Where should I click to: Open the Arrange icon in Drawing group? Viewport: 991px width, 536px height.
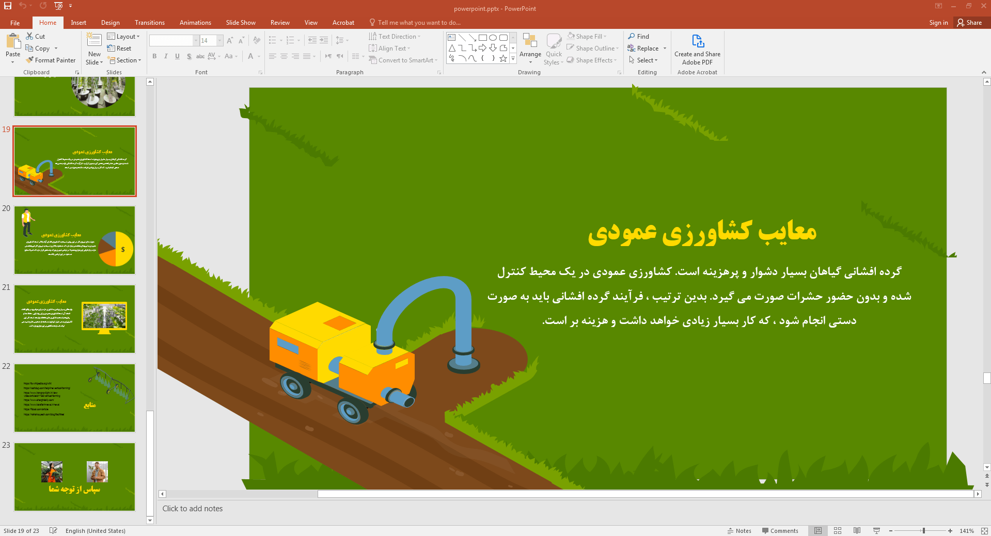click(x=530, y=41)
